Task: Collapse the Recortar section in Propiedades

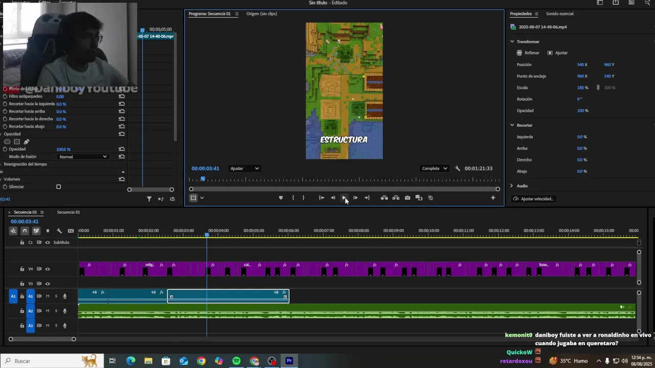Action: [x=512, y=125]
